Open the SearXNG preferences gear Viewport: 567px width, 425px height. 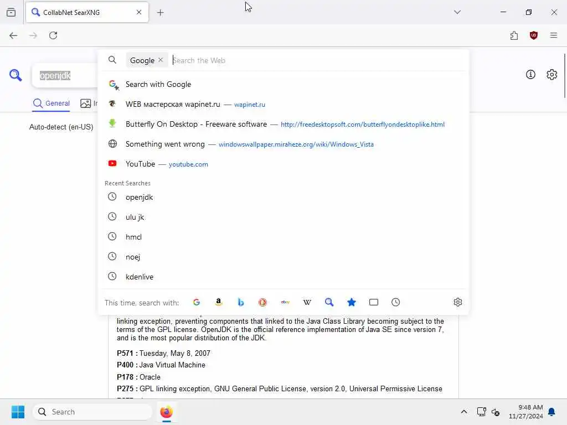click(x=552, y=75)
